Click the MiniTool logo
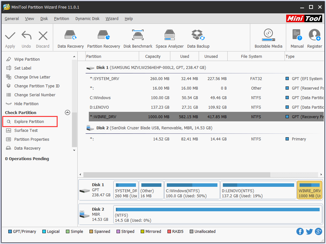Viewport: 326px width, 244px height. [x=304, y=18]
